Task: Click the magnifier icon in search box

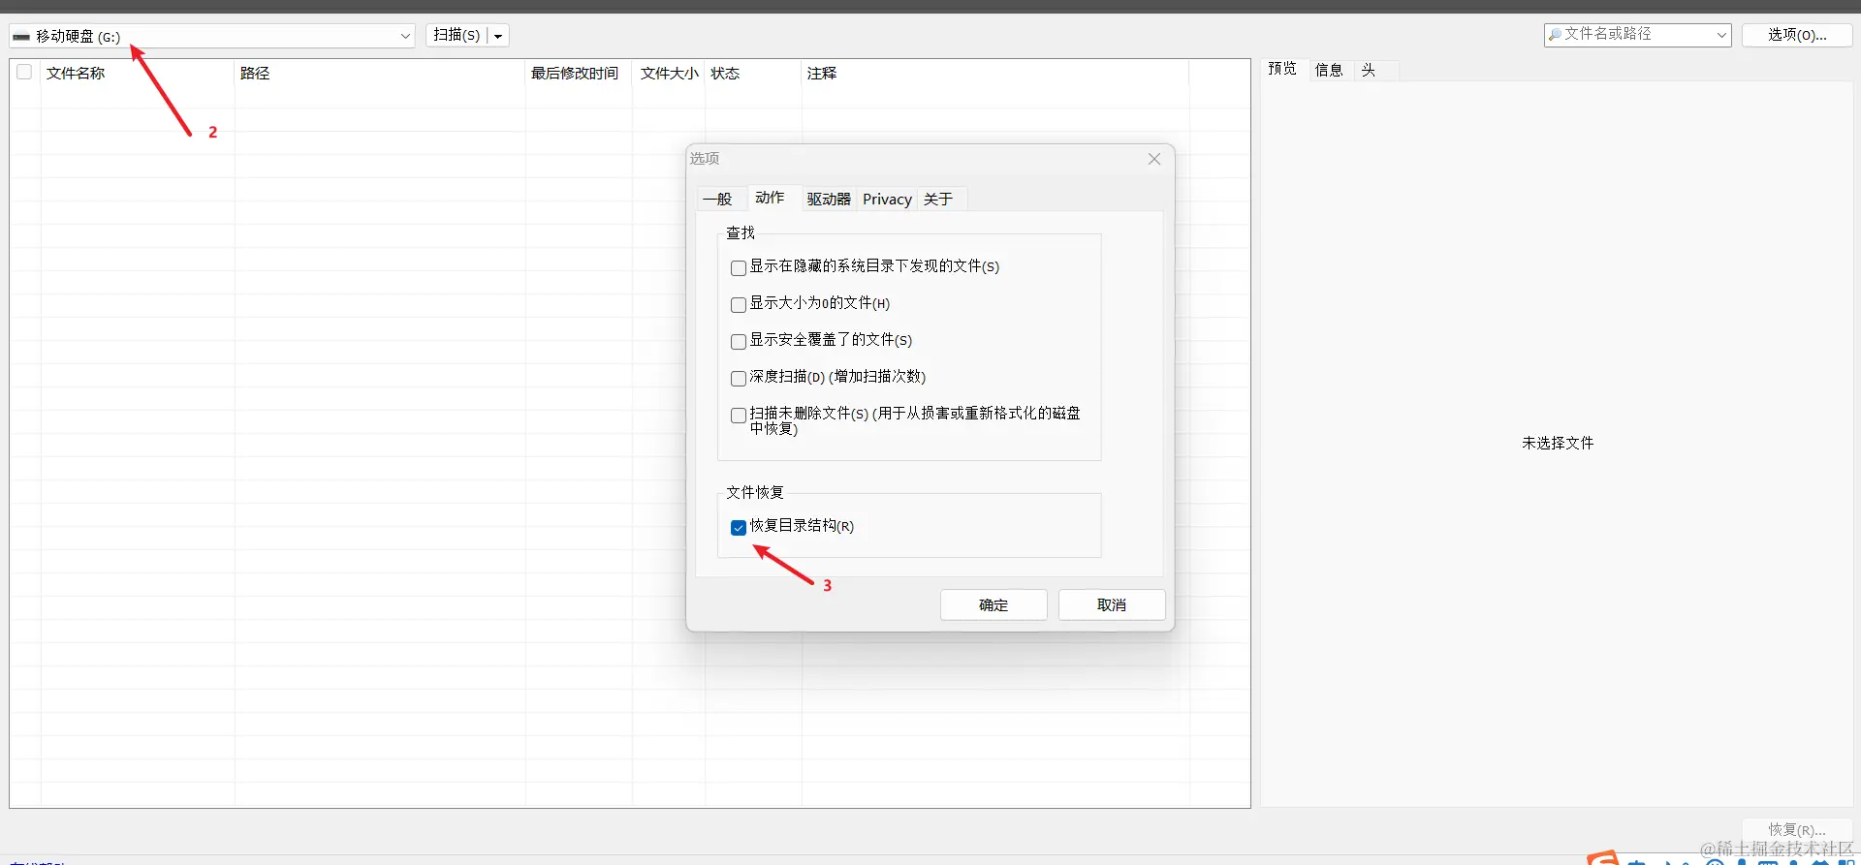Action: pyautogui.click(x=1555, y=35)
